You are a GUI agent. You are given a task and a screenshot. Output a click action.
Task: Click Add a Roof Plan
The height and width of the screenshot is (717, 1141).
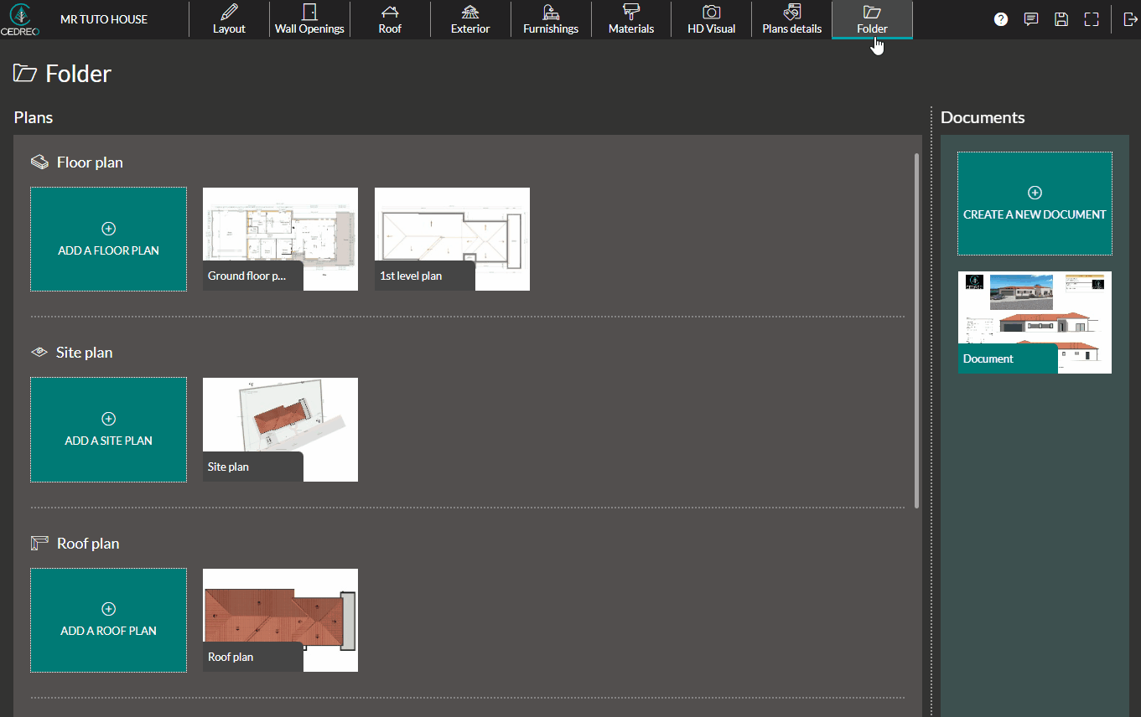pyautogui.click(x=108, y=620)
